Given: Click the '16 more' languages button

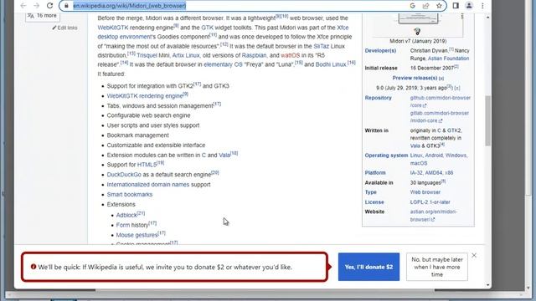Looking at the screenshot, I should click(43, 16).
